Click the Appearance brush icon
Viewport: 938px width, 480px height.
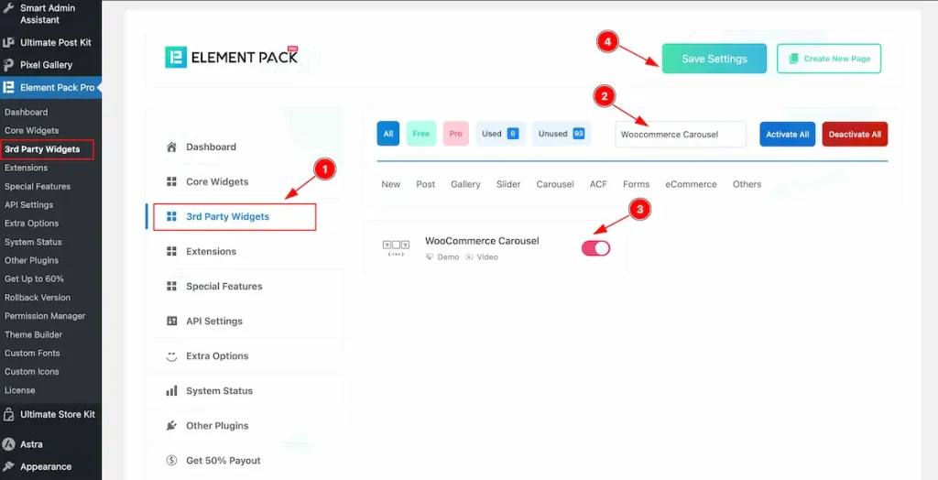coord(8,467)
